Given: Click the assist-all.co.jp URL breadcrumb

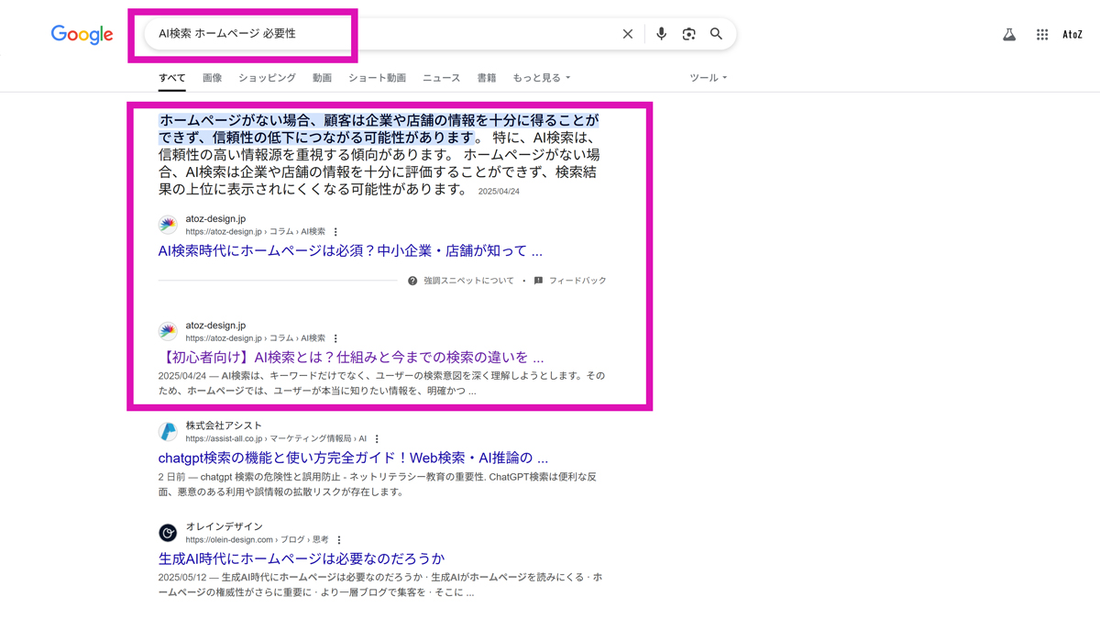Looking at the screenshot, I should (x=276, y=439).
